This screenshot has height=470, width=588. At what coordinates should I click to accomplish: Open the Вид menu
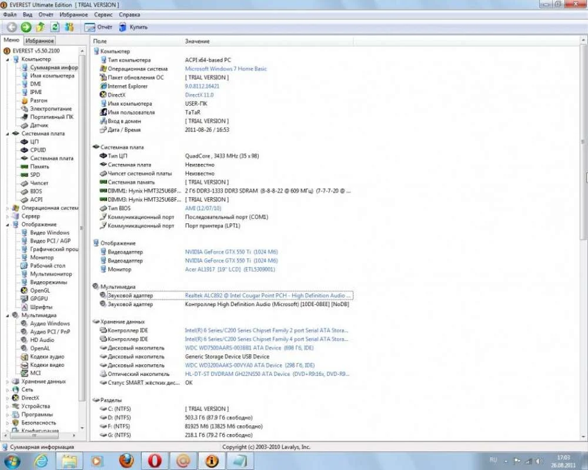pos(28,15)
